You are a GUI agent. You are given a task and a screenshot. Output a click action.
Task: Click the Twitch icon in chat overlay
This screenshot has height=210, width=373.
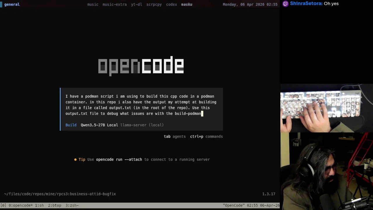[286, 4]
